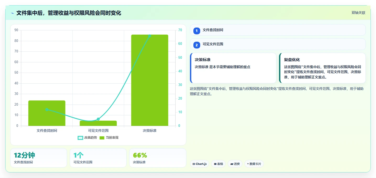Screen dimensions: 376x178
Task: Click the icon in 进度 tag
Action: click(232, 164)
